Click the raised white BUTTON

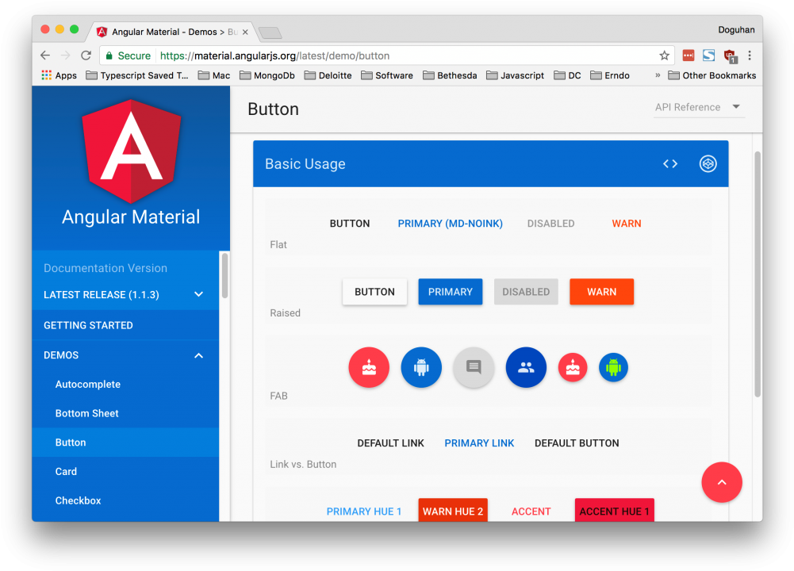pos(374,292)
